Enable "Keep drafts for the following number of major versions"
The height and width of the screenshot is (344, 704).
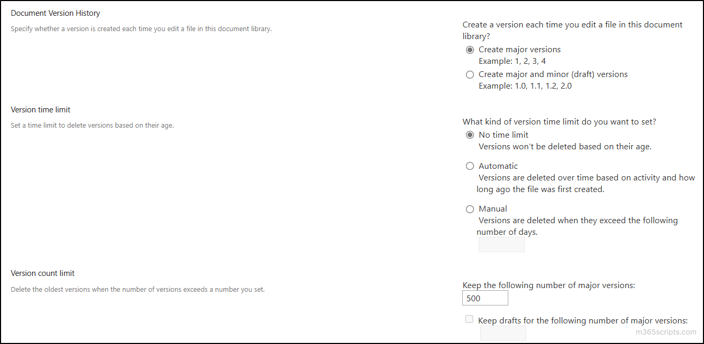click(x=469, y=319)
